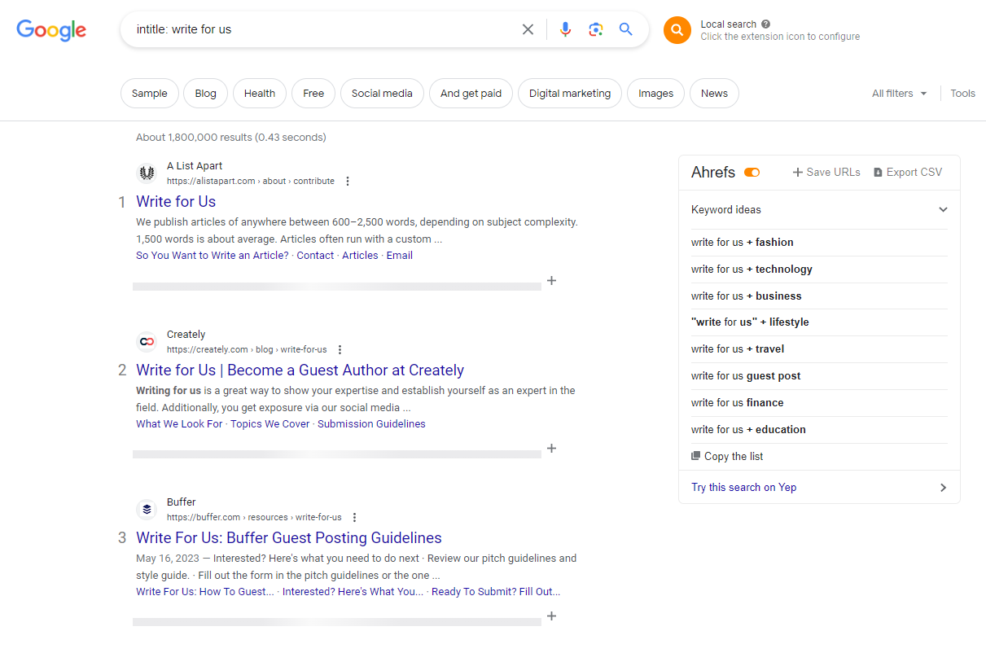The width and height of the screenshot is (986, 653).
Task: Click the Google voice search microphone icon
Action: [x=565, y=28]
